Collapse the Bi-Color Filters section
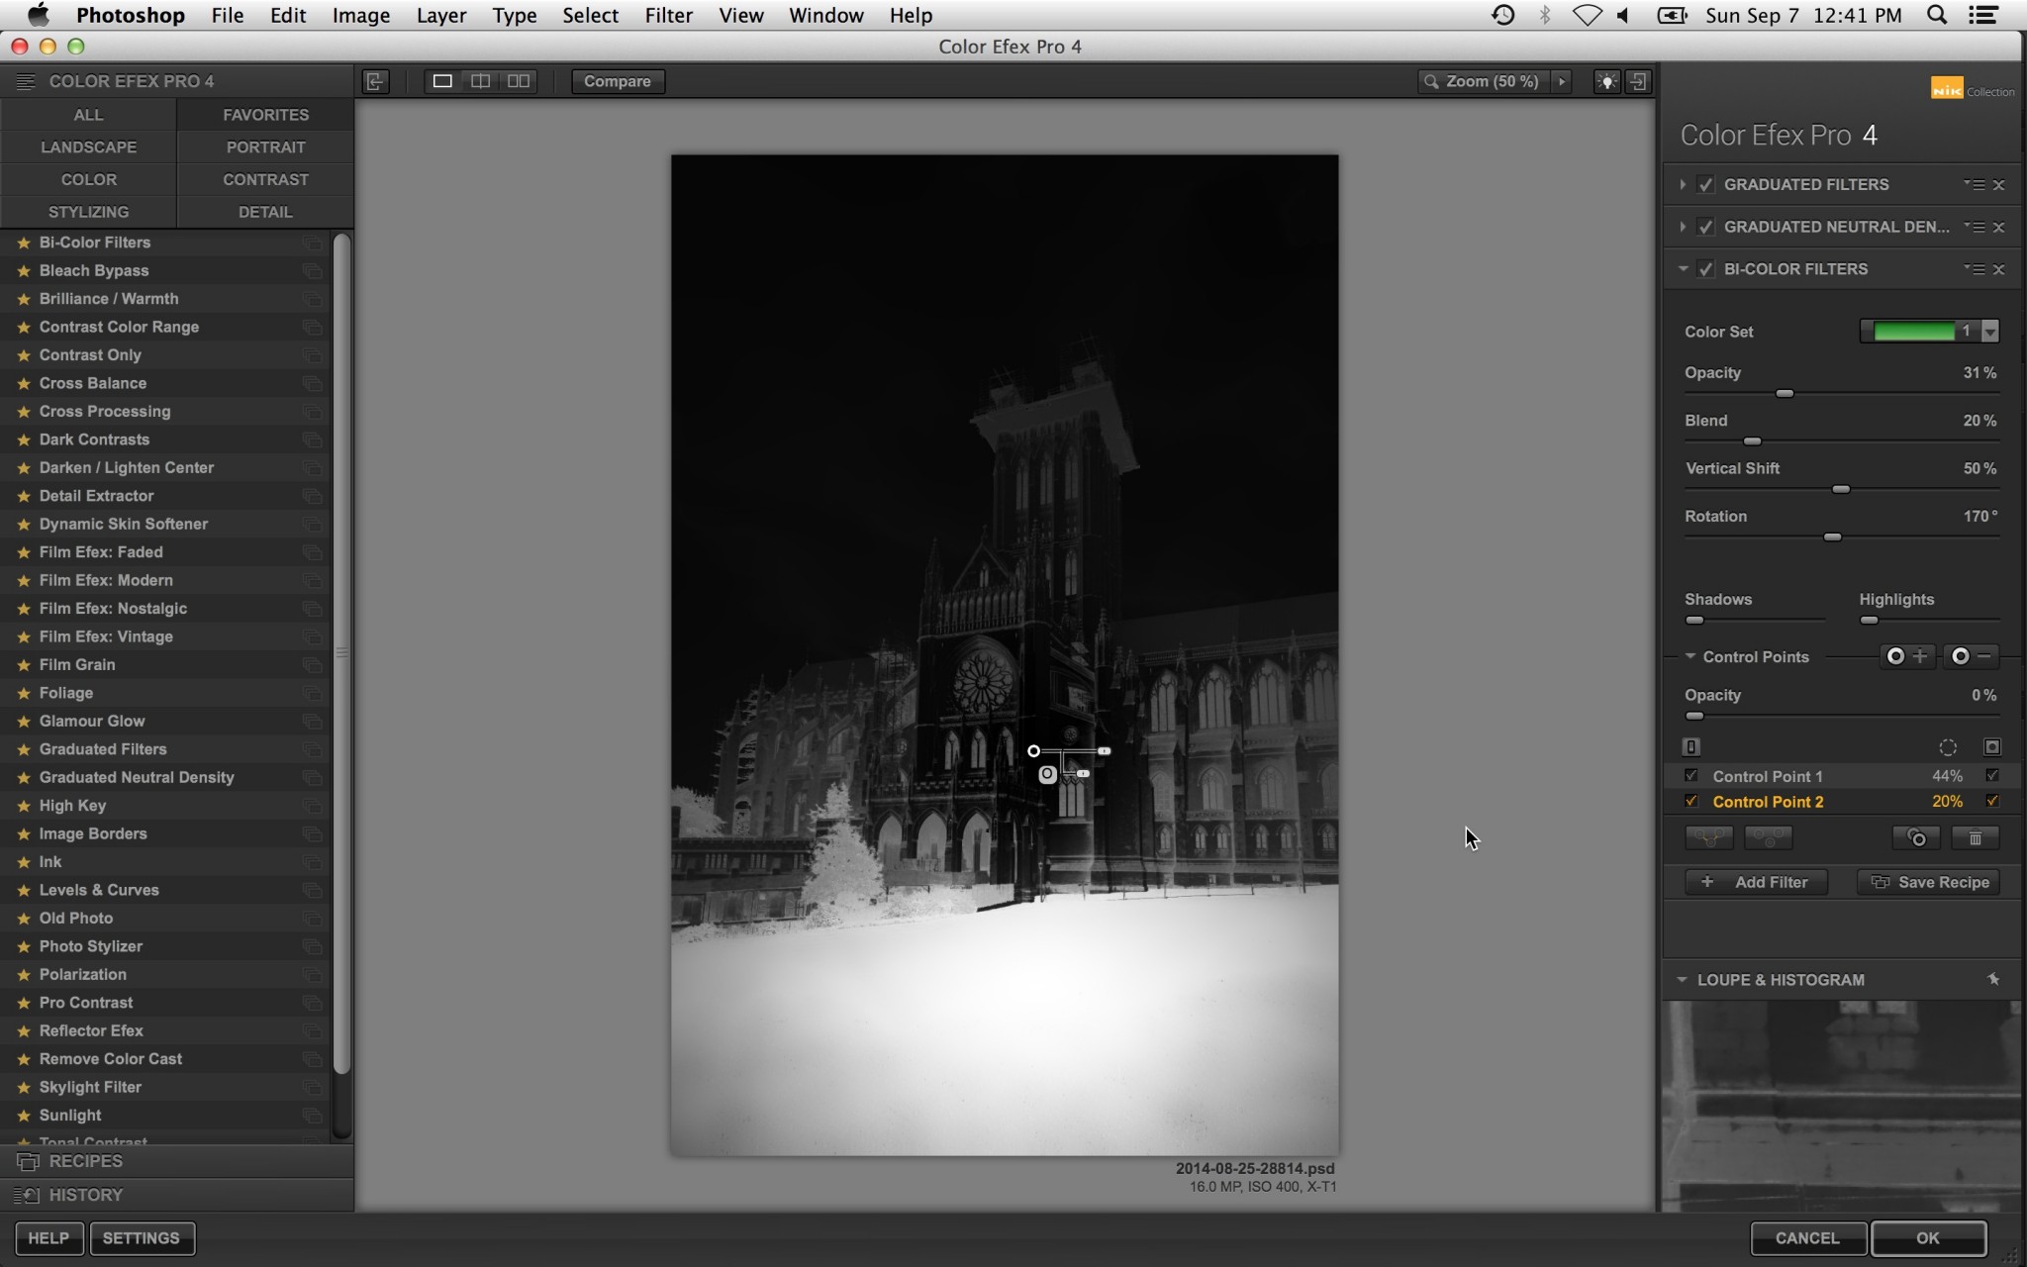Viewport: 2027px width, 1267px height. tap(1683, 269)
